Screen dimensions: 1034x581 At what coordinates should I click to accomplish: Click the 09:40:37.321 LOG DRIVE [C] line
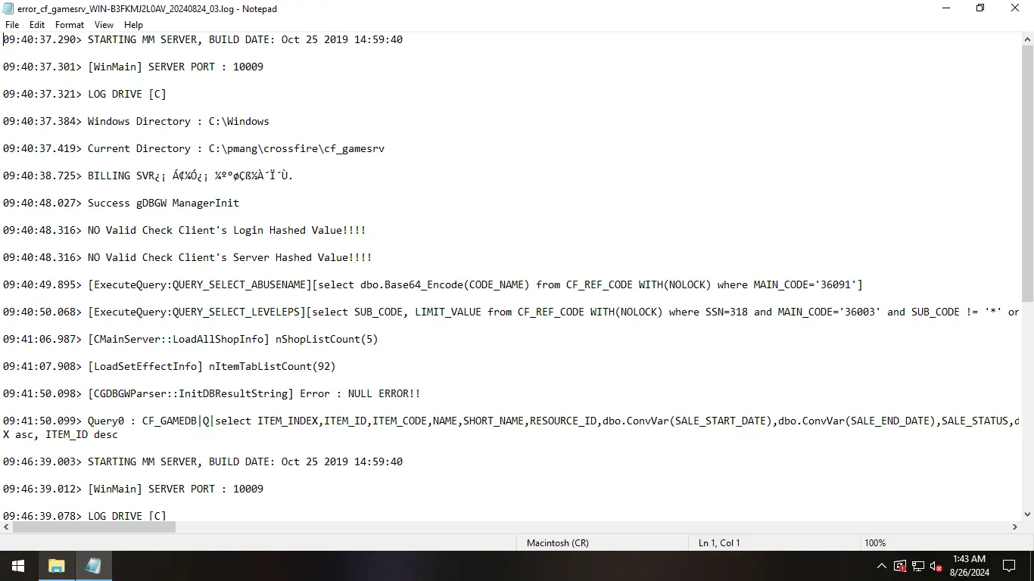(x=85, y=94)
